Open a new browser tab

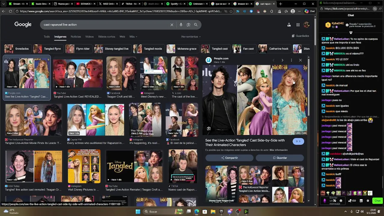click(280, 4)
